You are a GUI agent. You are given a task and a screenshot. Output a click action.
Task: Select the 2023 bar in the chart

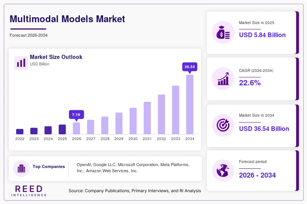[34, 131]
